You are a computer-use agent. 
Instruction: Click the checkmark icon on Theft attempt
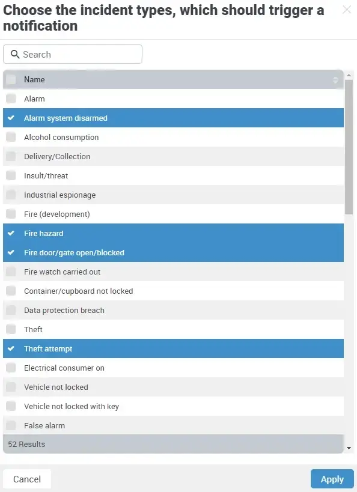point(10,348)
